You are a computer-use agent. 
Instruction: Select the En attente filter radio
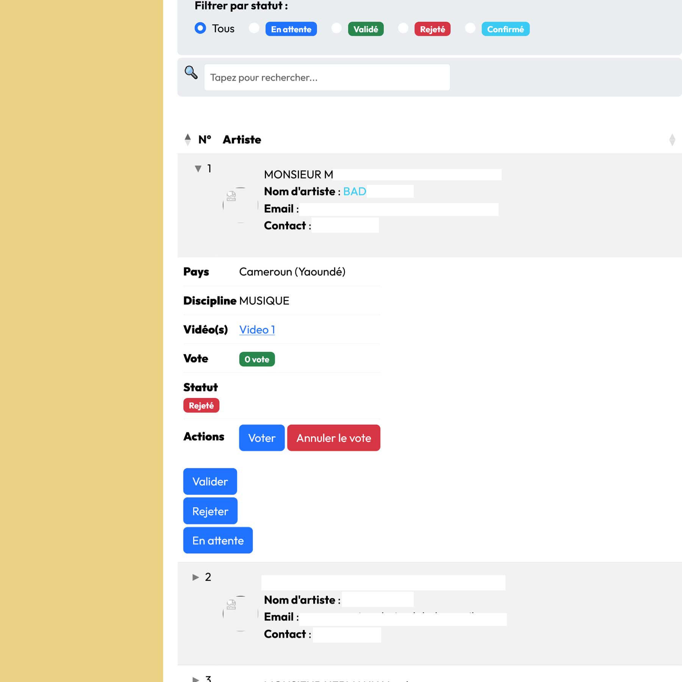coord(254,28)
